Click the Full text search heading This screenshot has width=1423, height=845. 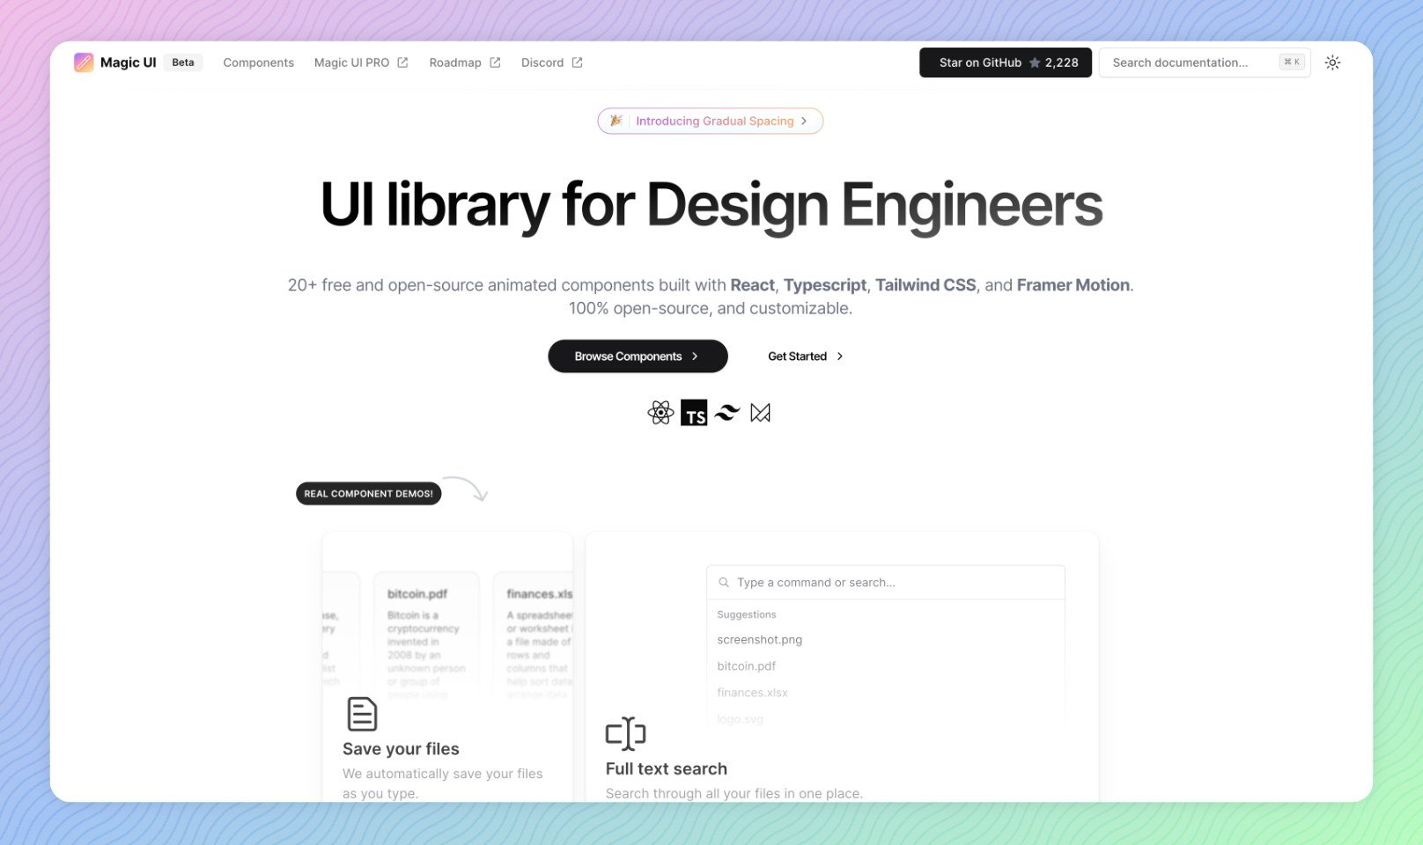coord(667,768)
